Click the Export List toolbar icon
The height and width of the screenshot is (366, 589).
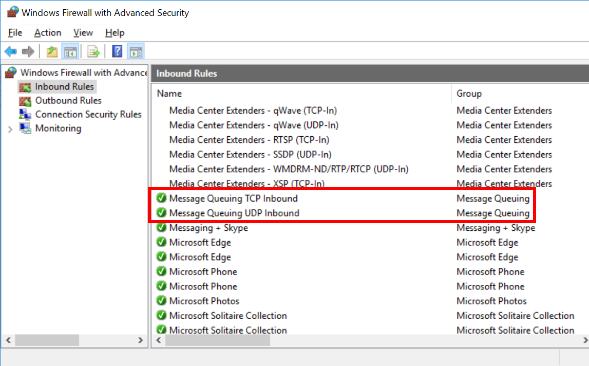tap(93, 51)
